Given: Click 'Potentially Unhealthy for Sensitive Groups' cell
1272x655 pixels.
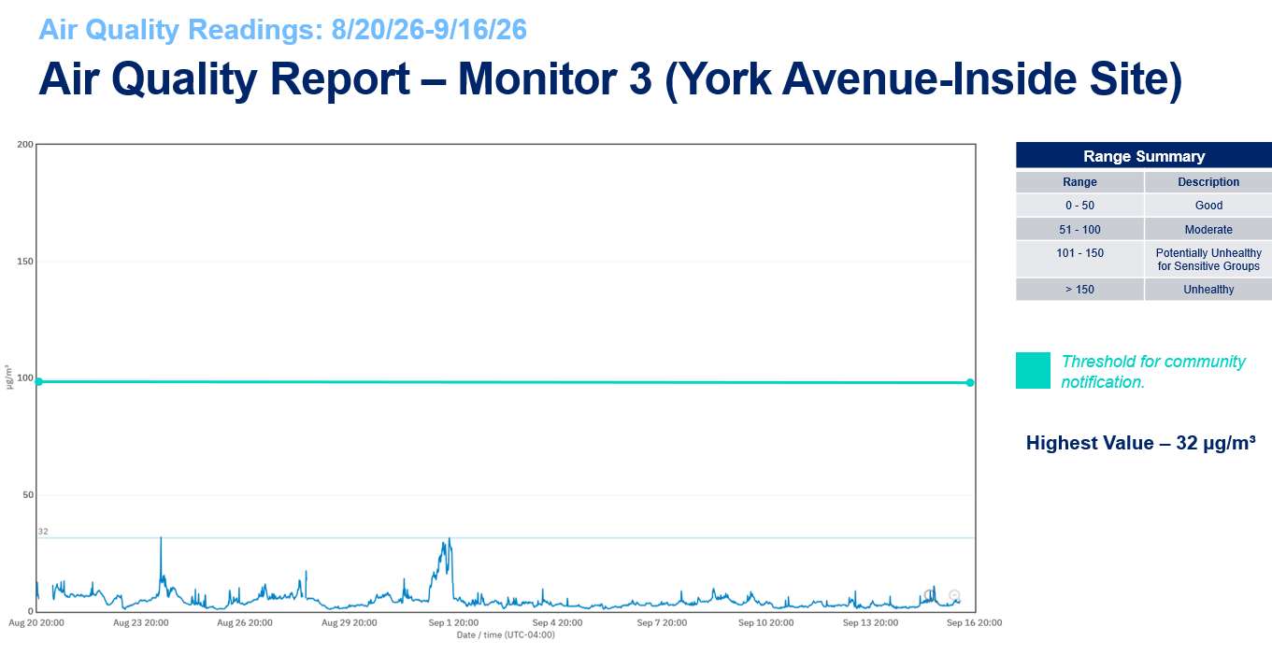Looking at the screenshot, I should tap(1208, 259).
